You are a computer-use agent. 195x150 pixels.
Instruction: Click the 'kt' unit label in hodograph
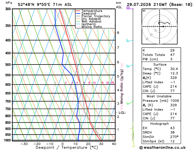pyautogui.click(x=144, y=11)
